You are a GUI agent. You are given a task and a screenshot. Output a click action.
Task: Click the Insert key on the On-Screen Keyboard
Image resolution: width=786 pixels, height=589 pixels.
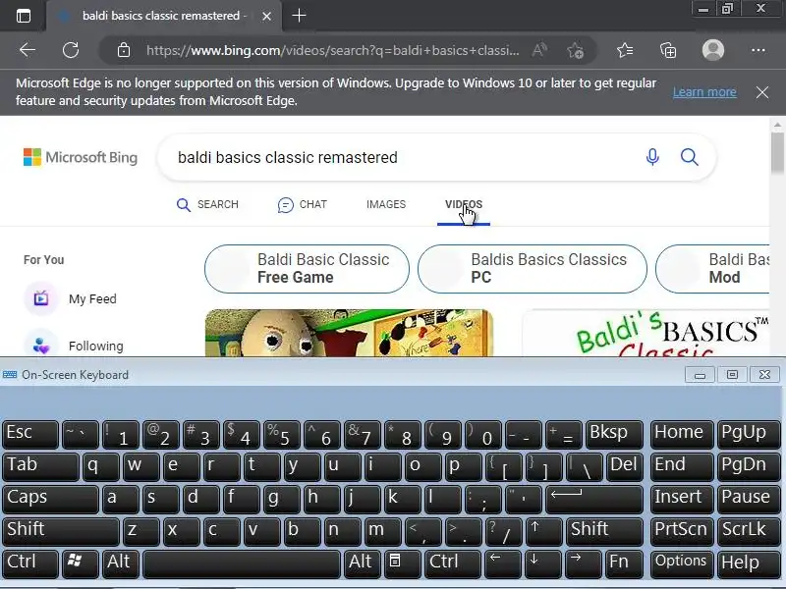pyautogui.click(x=682, y=499)
